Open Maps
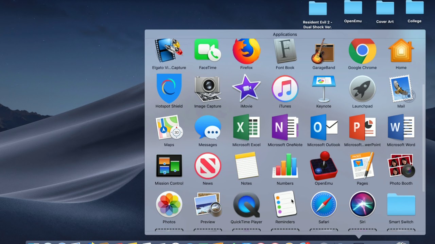Viewport: 435px width, 244px height. point(169,127)
